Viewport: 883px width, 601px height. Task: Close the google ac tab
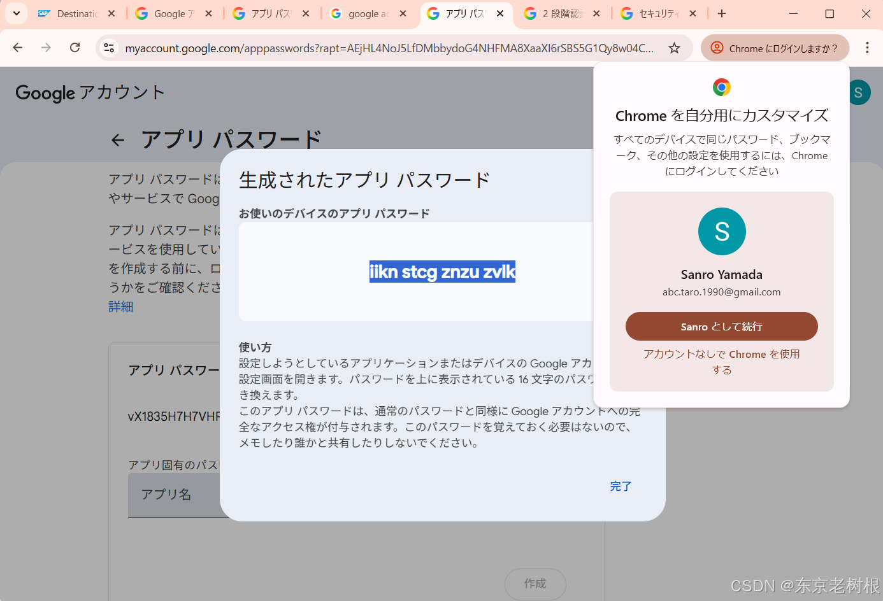(403, 13)
